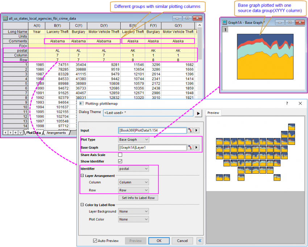
Task: Open the Plot Type dropdown
Action: pos(134,139)
